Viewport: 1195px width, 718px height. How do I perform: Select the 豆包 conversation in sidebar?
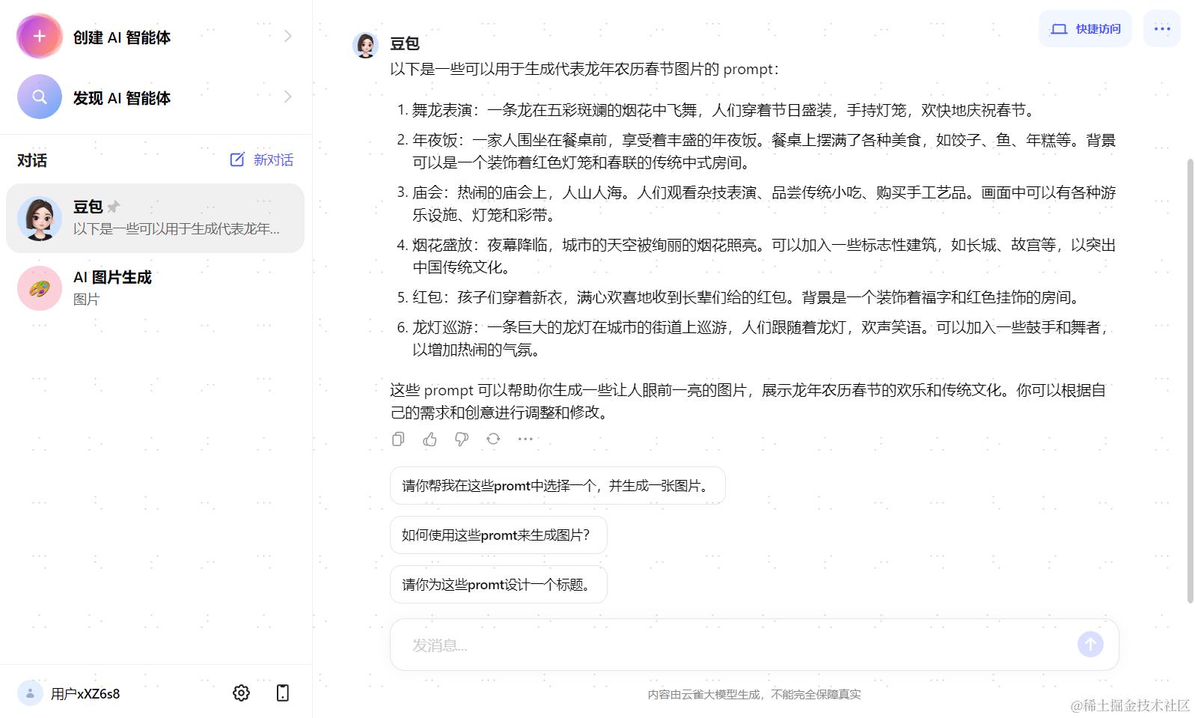[155, 218]
